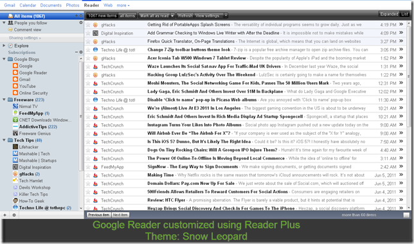The image size is (414, 244).
Task: Click Subscriptions options circle icon
Action: point(81,52)
